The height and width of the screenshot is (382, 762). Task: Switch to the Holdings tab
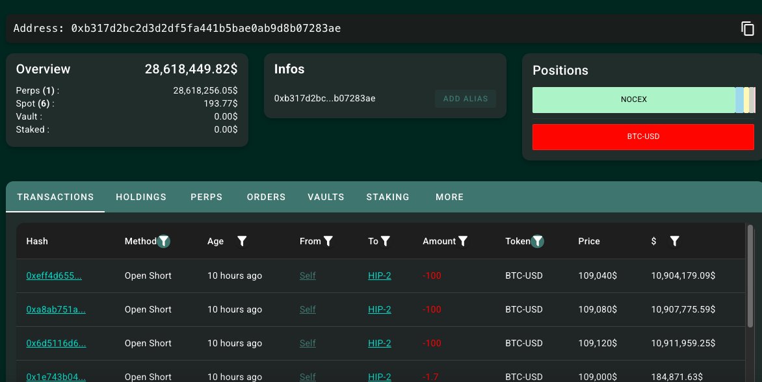tap(141, 197)
